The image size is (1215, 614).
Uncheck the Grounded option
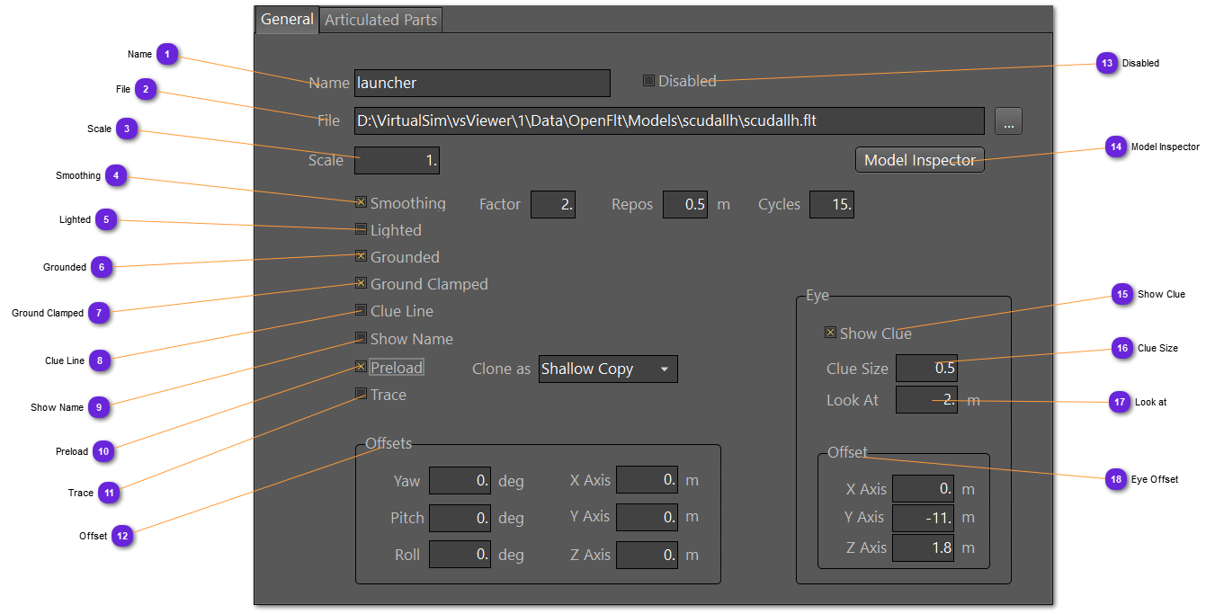click(x=362, y=257)
